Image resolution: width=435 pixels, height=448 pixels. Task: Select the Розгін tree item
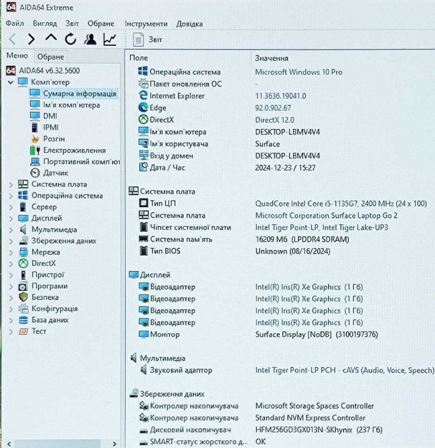coord(54,139)
